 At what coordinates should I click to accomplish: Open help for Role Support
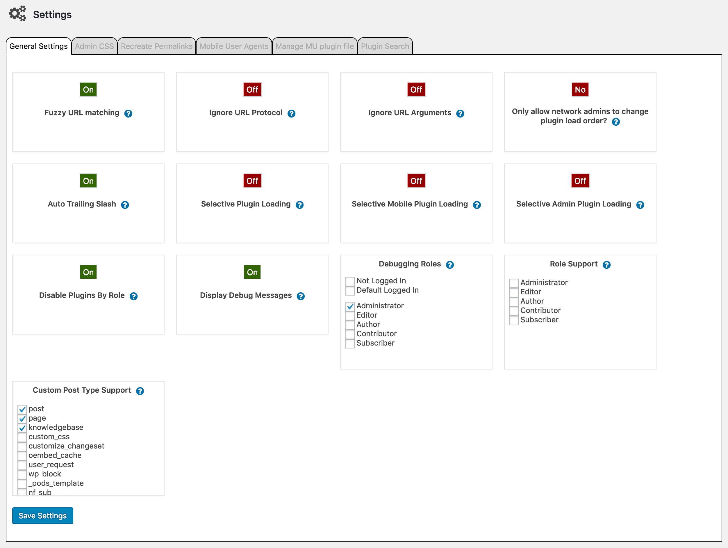(x=607, y=264)
